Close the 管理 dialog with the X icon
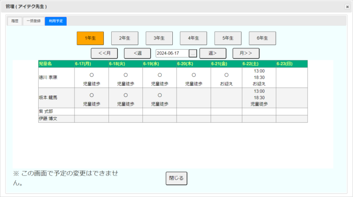The image size is (353, 197). coord(347,7)
